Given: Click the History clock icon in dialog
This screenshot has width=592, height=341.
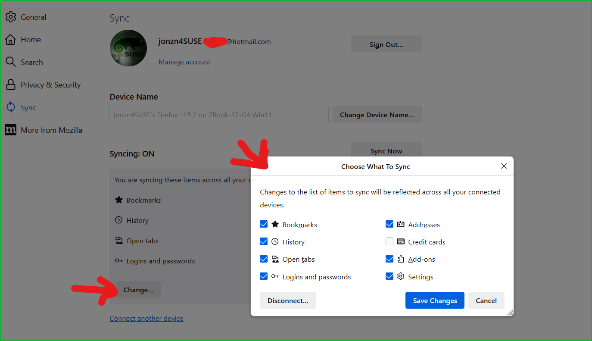Looking at the screenshot, I should coord(275,242).
